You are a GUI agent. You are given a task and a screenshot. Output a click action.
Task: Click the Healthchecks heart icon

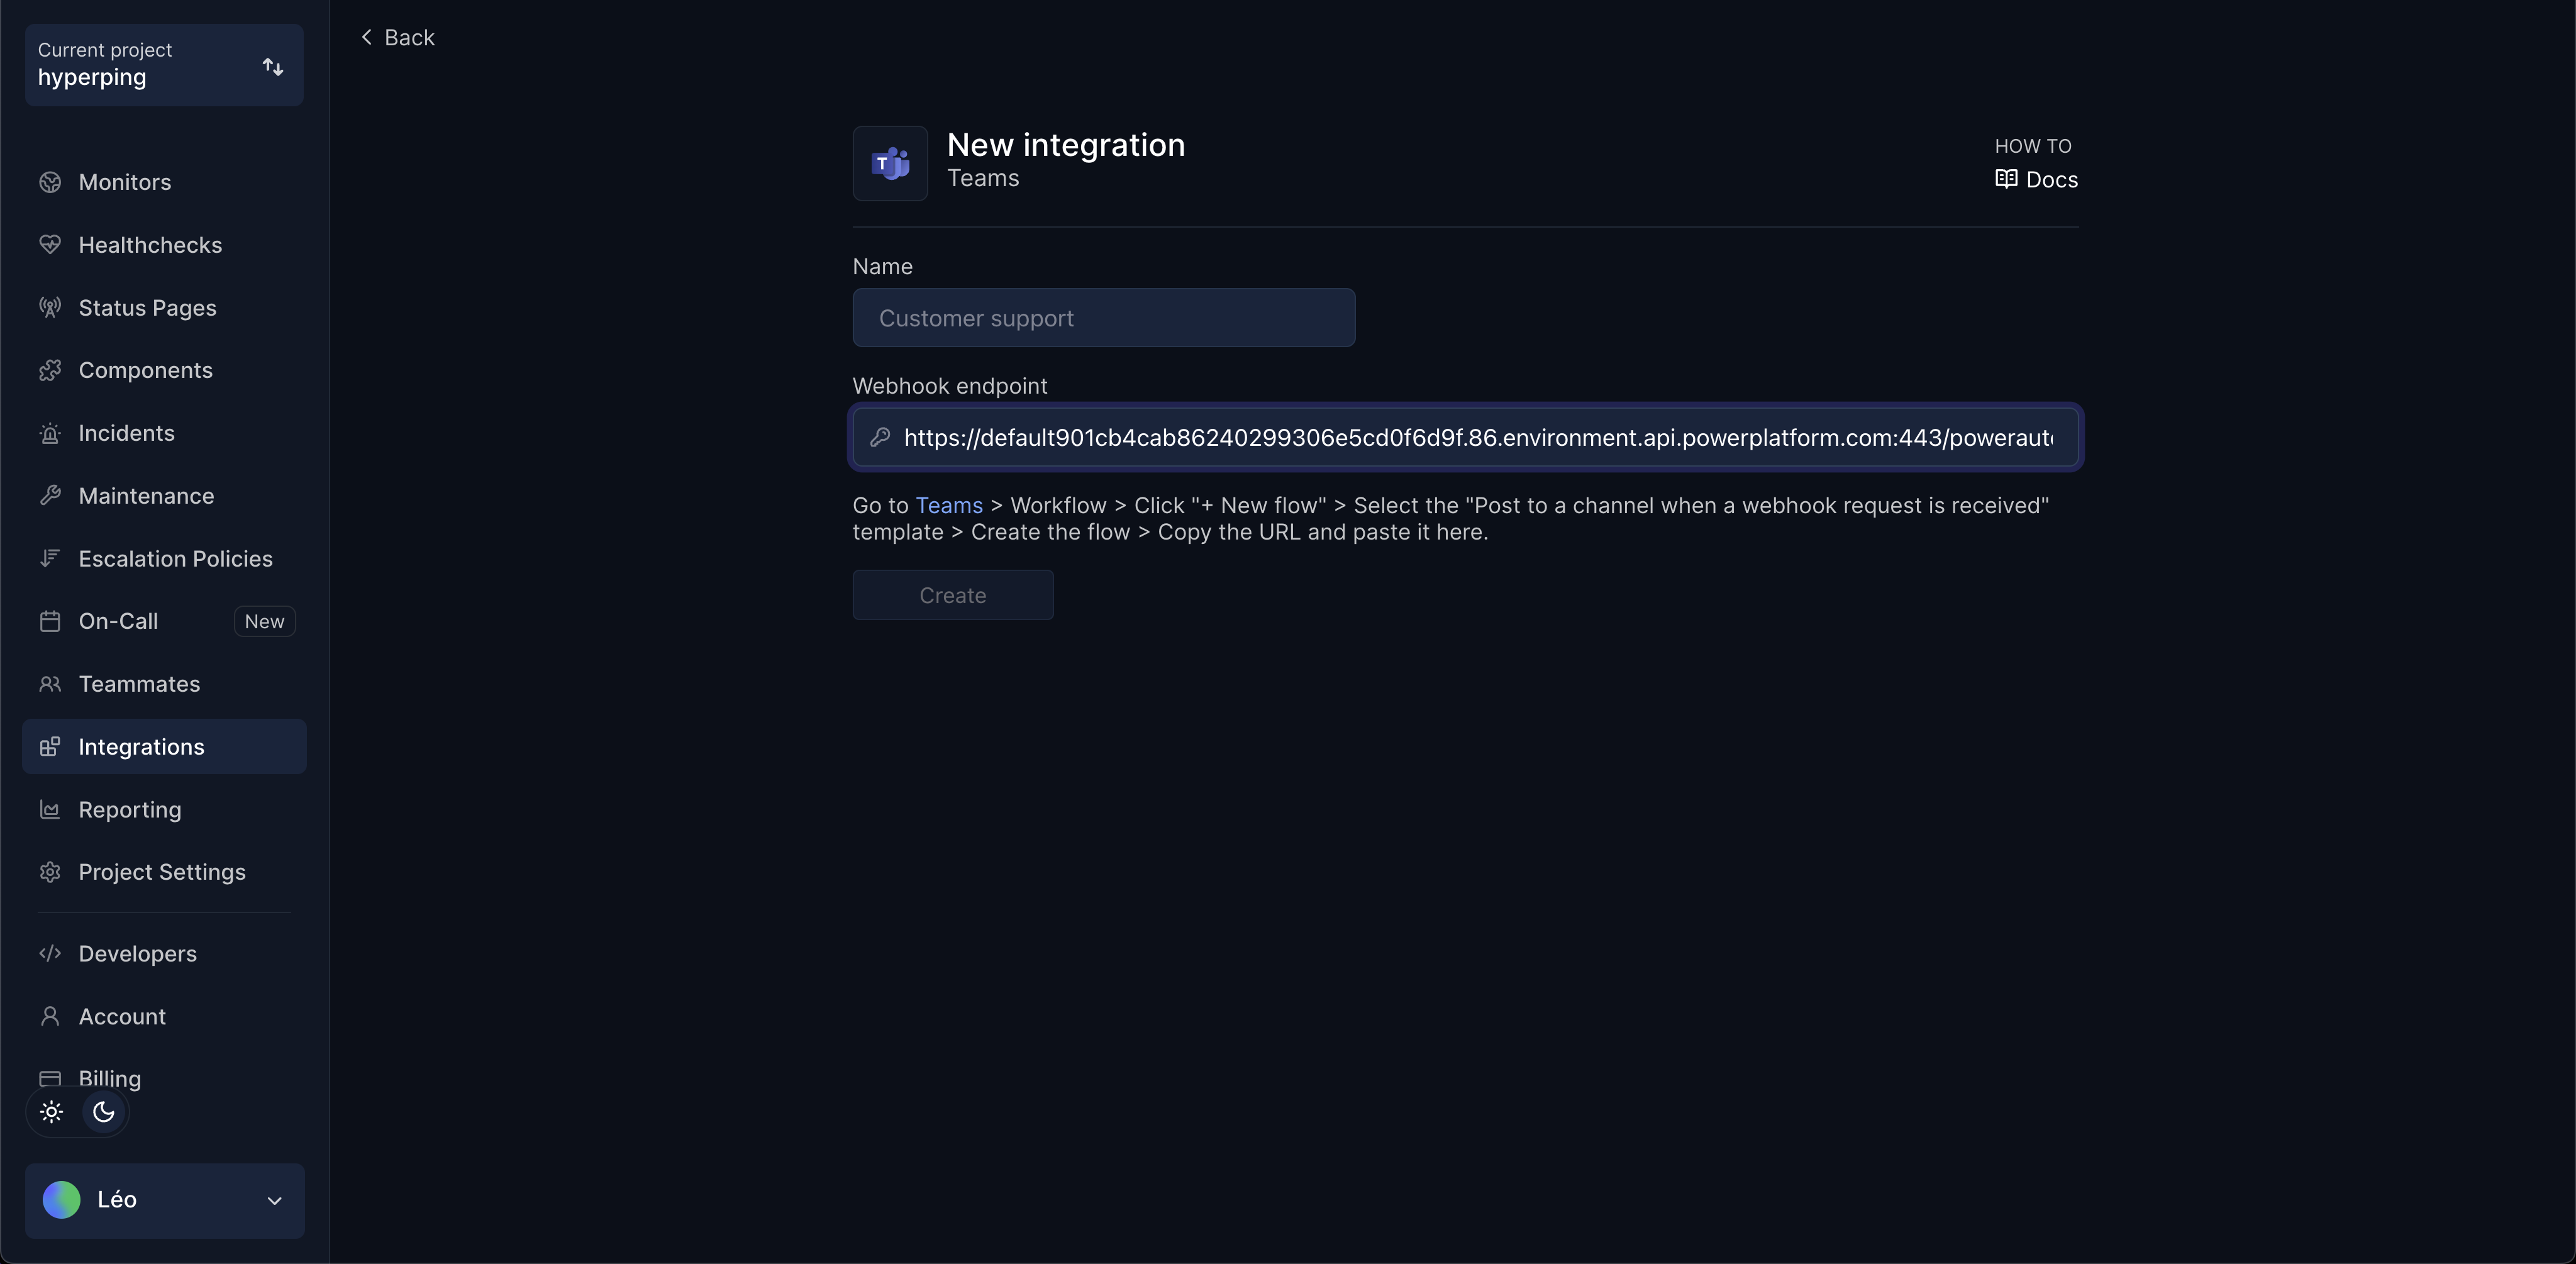[50, 245]
